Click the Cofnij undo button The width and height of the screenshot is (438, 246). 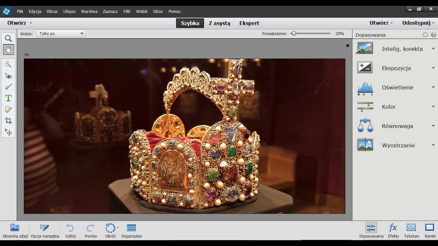70,231
